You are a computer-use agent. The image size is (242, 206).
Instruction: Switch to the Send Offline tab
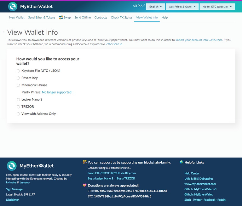click(x=83, y=17)
